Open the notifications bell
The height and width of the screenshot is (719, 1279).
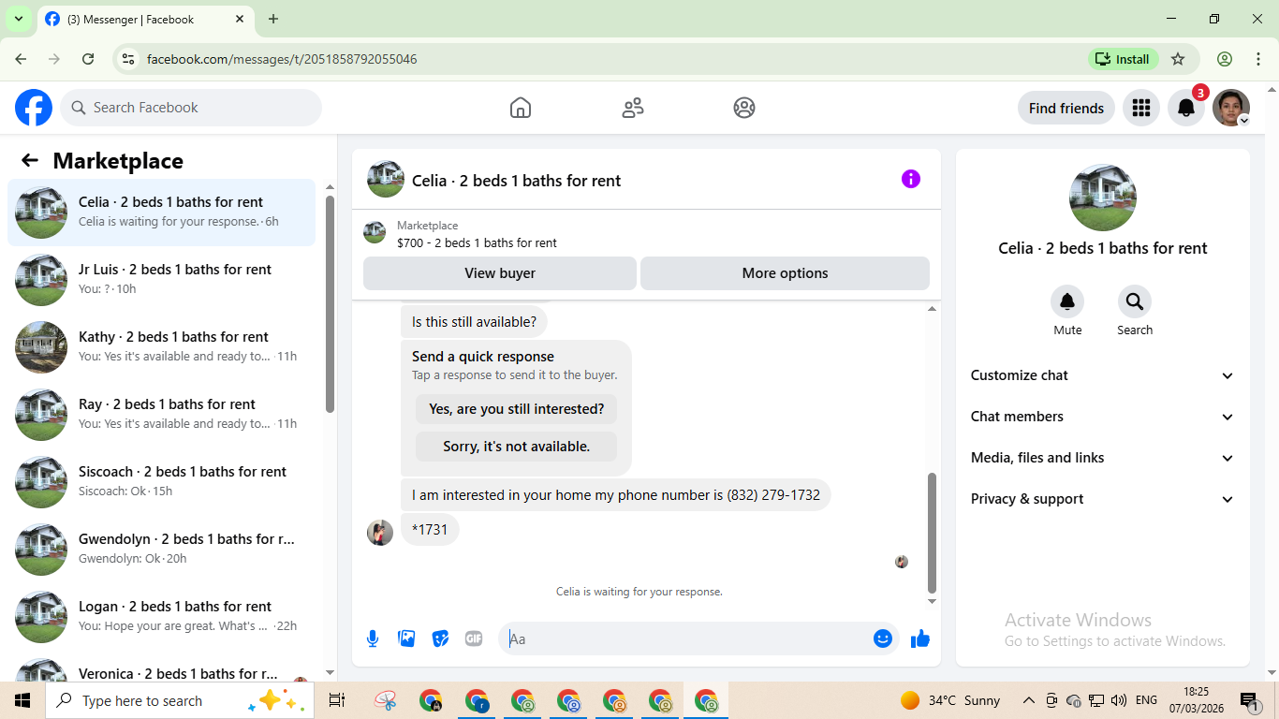1186,108
